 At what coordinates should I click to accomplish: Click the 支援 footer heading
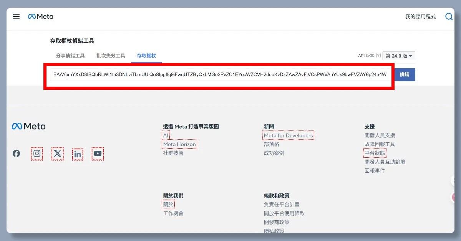point(370,126)
